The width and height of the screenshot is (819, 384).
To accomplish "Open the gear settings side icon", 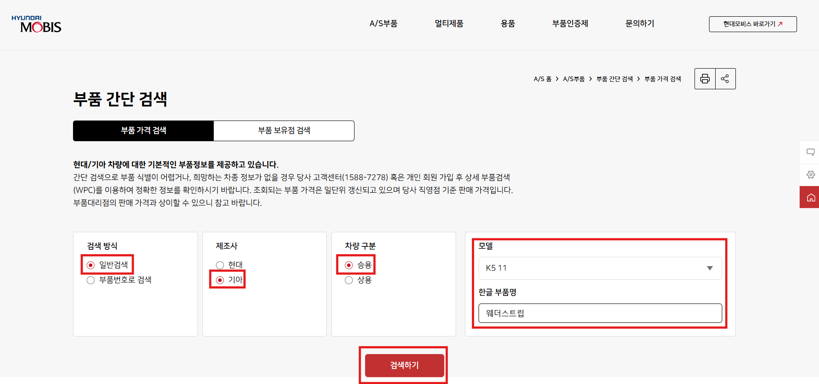I will [x=811, y=175].
